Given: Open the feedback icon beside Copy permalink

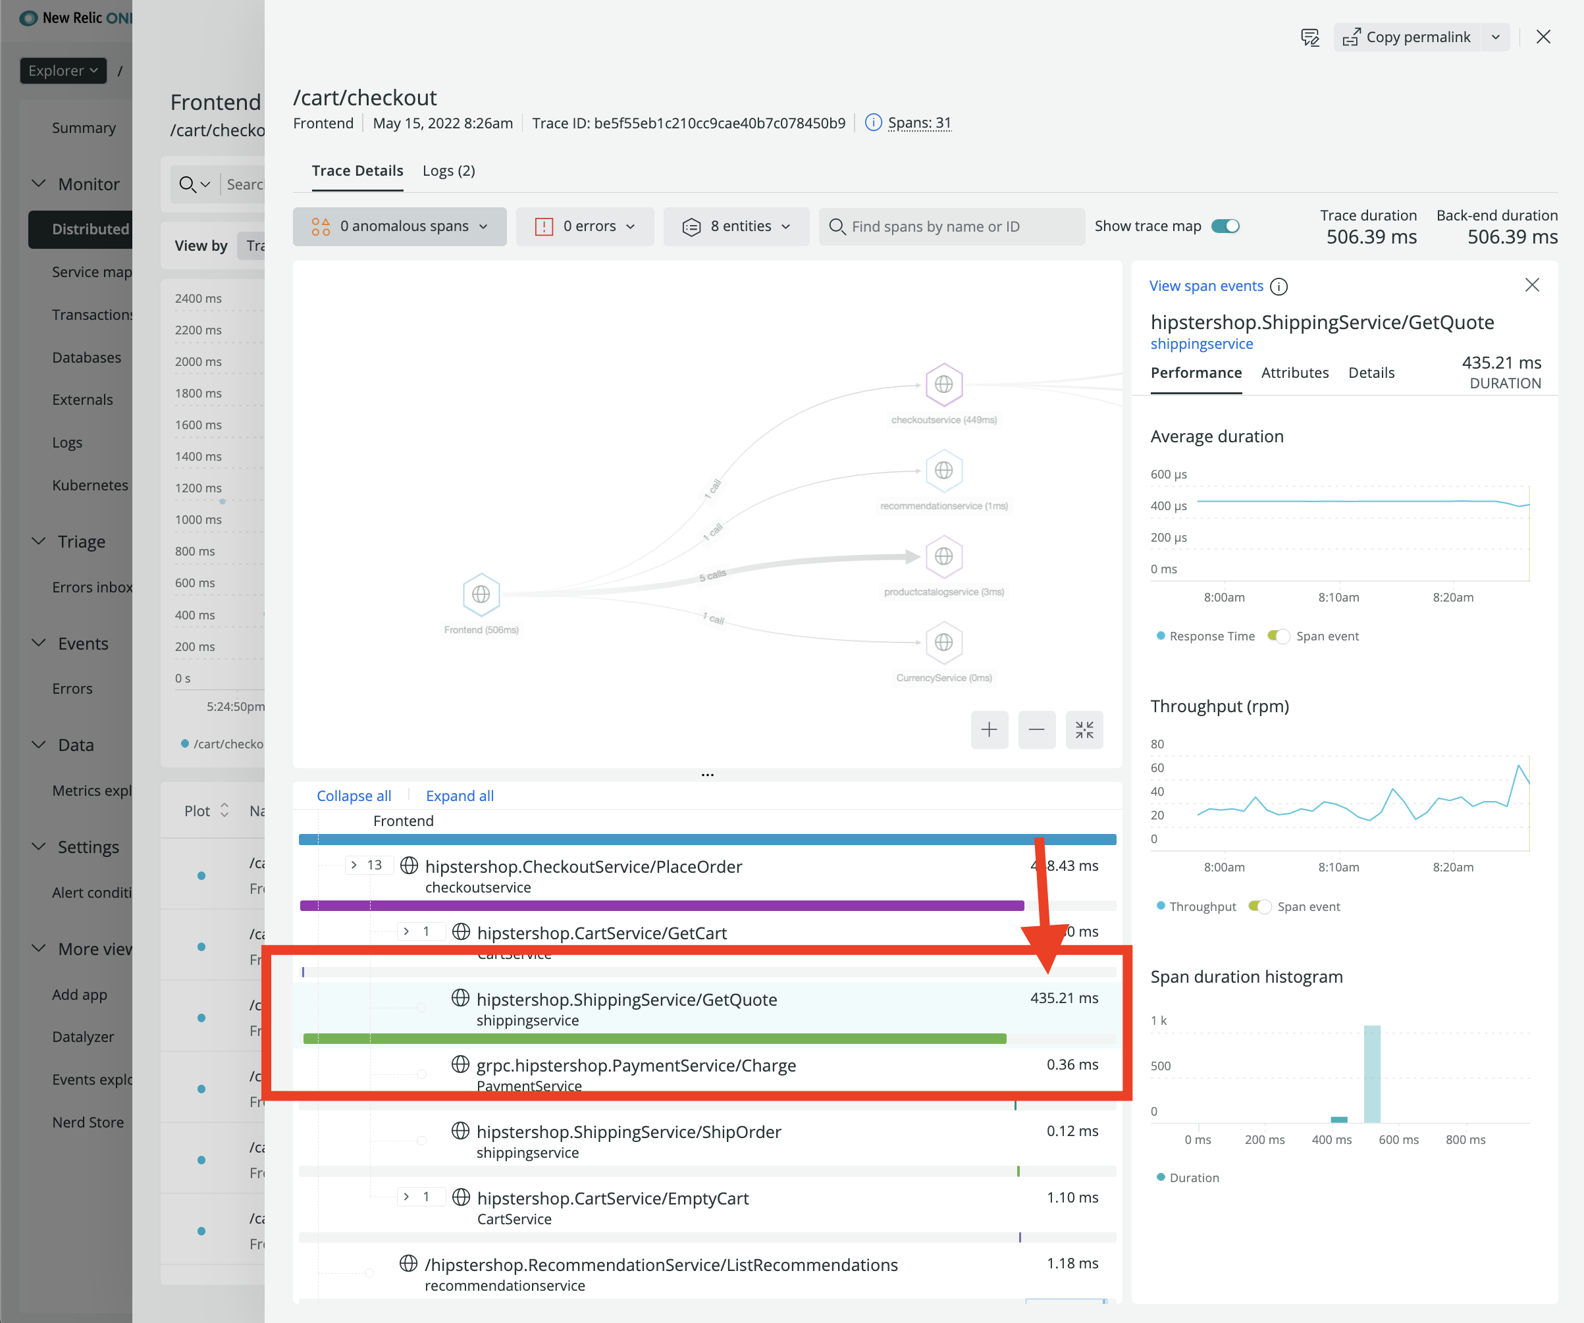Looking at the screenshot, I should coord(1309,37).
